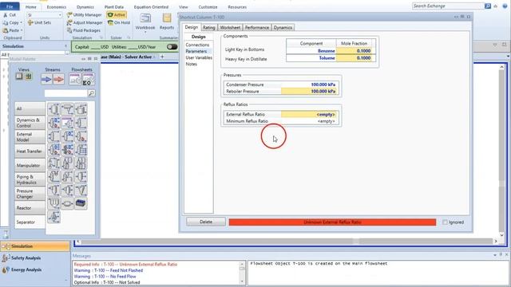The image size is (511, 287).
Task: Click the Light Key mole fraction field
Action: coord(355,51)
